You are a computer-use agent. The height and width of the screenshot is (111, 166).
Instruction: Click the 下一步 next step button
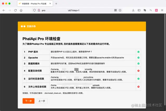click(29, 101)
